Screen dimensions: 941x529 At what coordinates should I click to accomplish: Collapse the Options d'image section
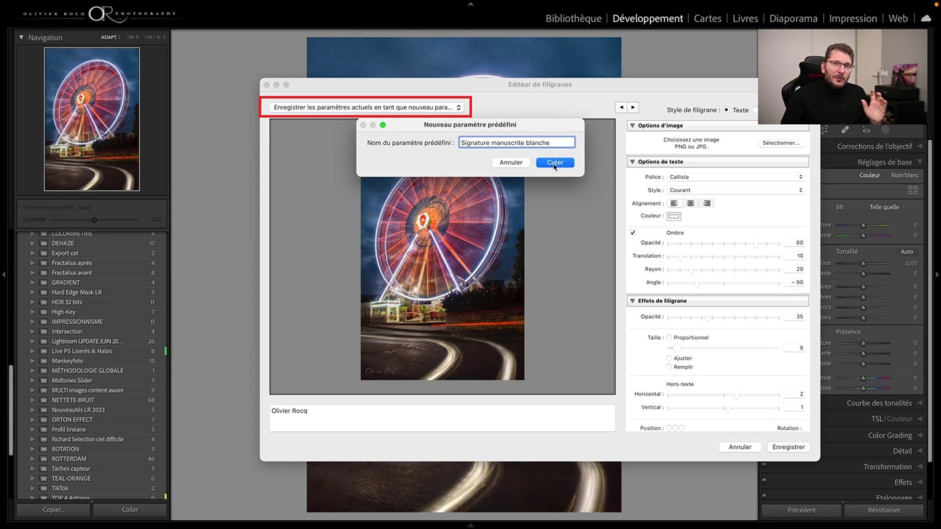point(633,126)
